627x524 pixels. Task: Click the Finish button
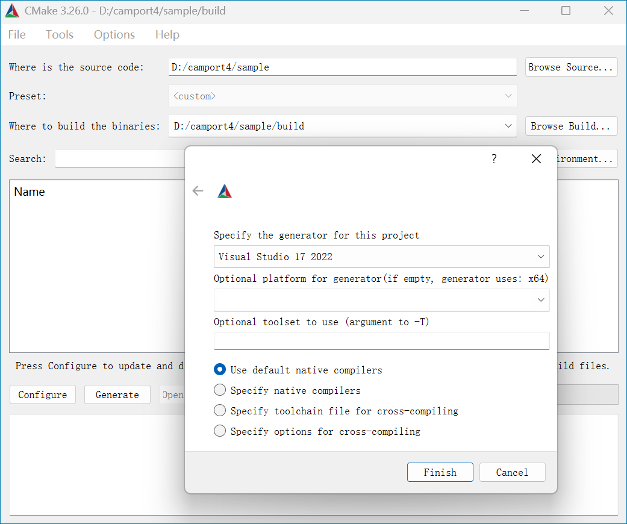pyautogui.click(x=440, y=472)
